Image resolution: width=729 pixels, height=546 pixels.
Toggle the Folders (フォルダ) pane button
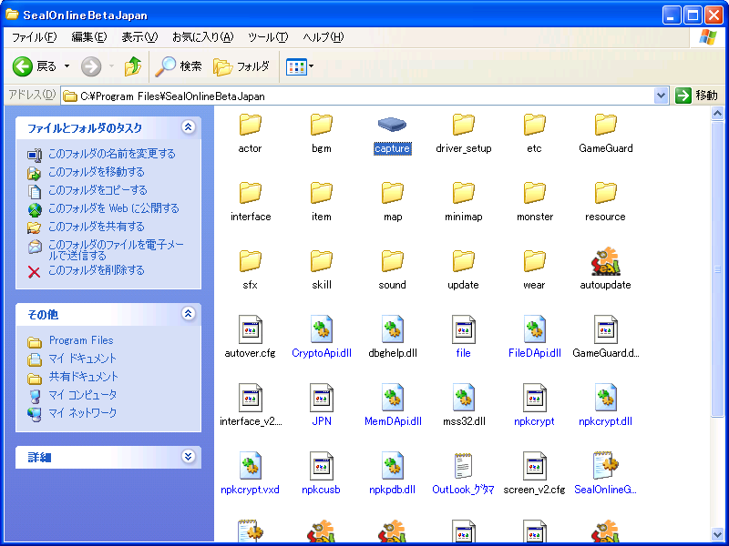[241, 66]
